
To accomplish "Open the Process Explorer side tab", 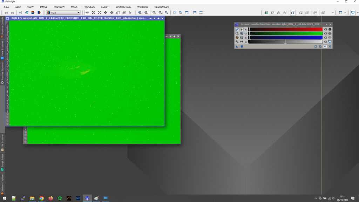I will point(2,73).
